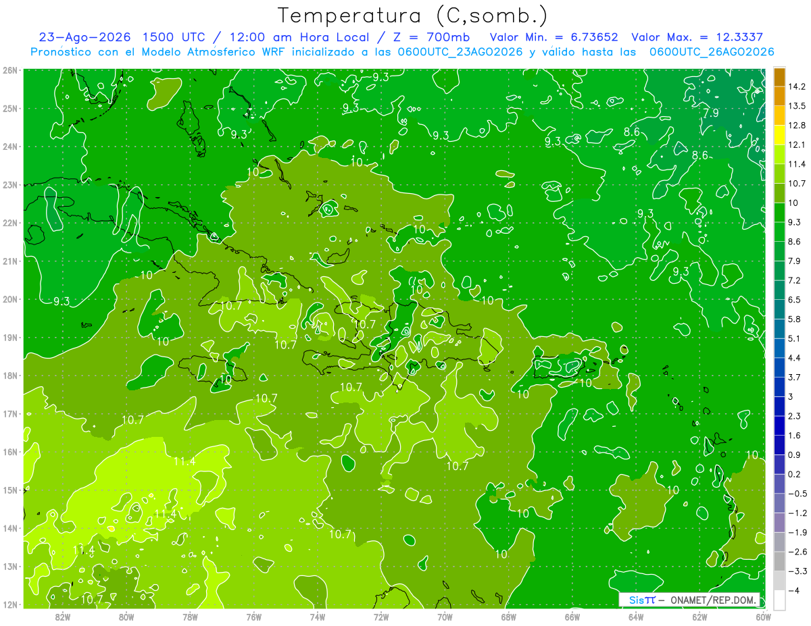This screenshot has height=626, width=811.
Task: Pick the lime swatch between 11.4 and 12.1
Action: [x=779, y=154]
